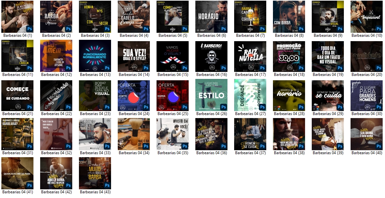Click the Ps icon on Barbearias 04 (43)
385x198 pixels.
(x=107, y=185)
